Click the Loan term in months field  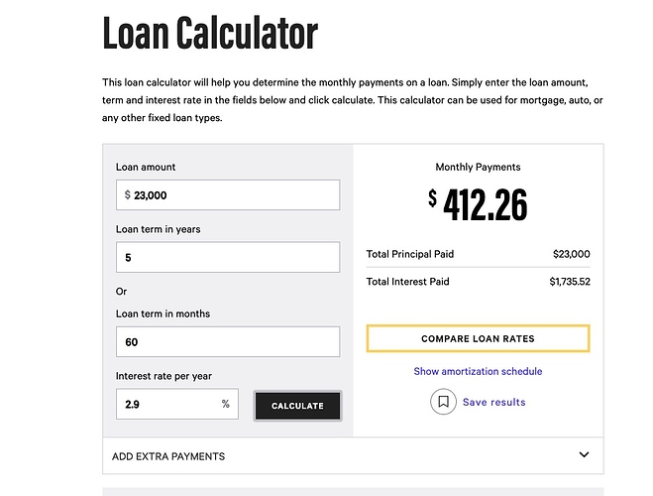(228, 342)
